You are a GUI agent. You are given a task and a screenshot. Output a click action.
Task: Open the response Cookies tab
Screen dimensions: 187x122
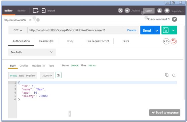click(24, 65)
